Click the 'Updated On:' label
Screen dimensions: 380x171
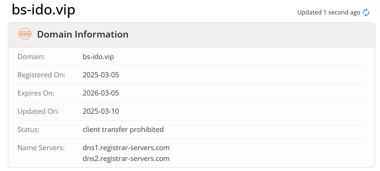(x=38, y=112)
